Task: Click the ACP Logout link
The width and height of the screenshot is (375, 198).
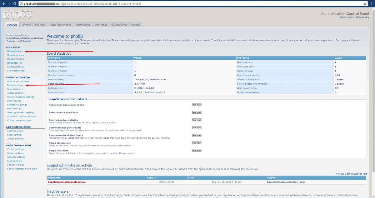Action: [x=24, y=41]
